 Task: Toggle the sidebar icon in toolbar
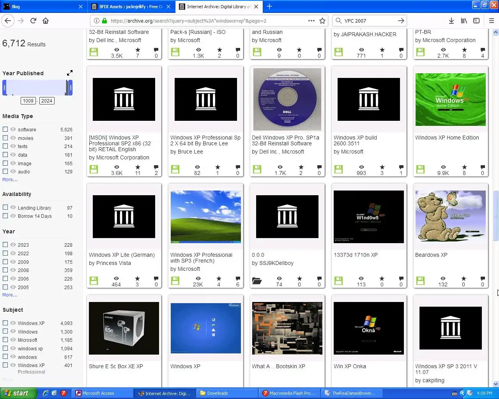click(476, 21)
